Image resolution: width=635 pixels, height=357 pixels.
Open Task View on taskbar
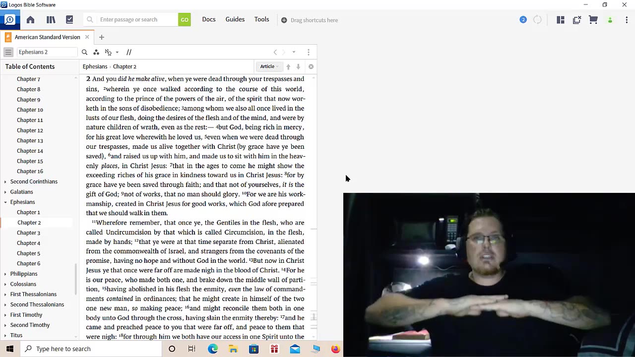(x=192, y=349)
